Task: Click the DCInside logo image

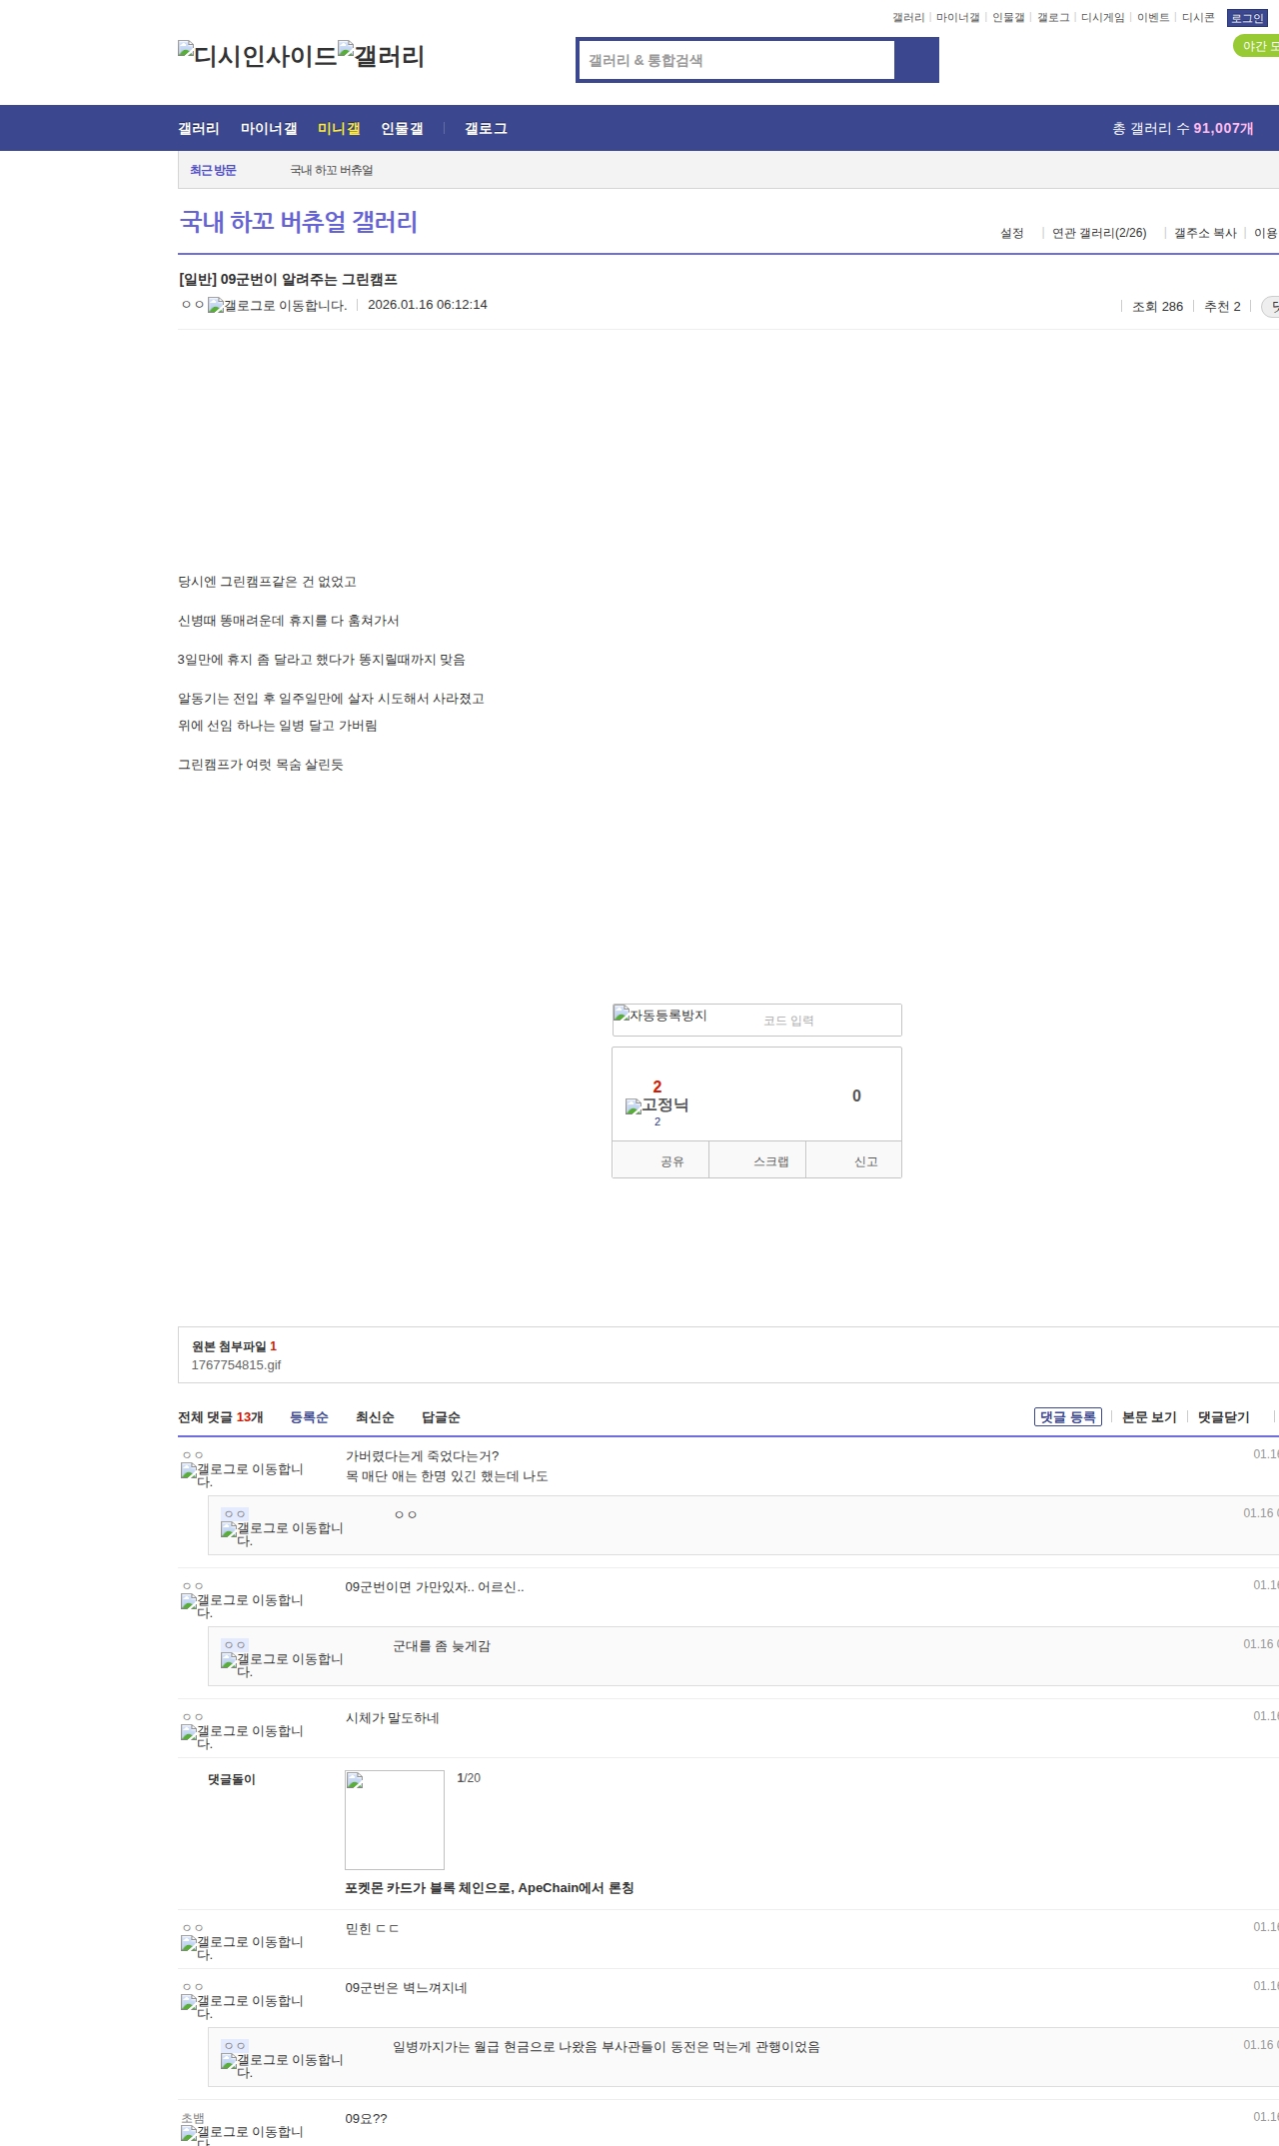Action: [x=257, y=56]
